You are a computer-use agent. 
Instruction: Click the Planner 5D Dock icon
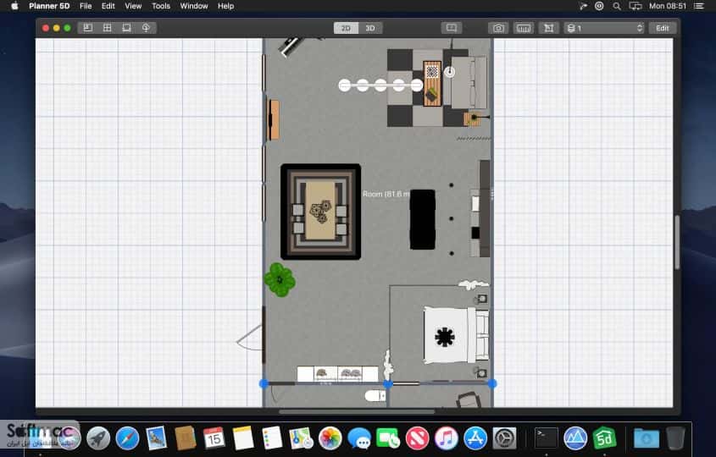pyautogui.click(x=605, y=438)
